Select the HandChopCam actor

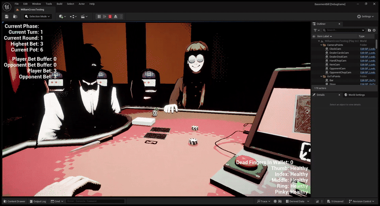point(338,61)
